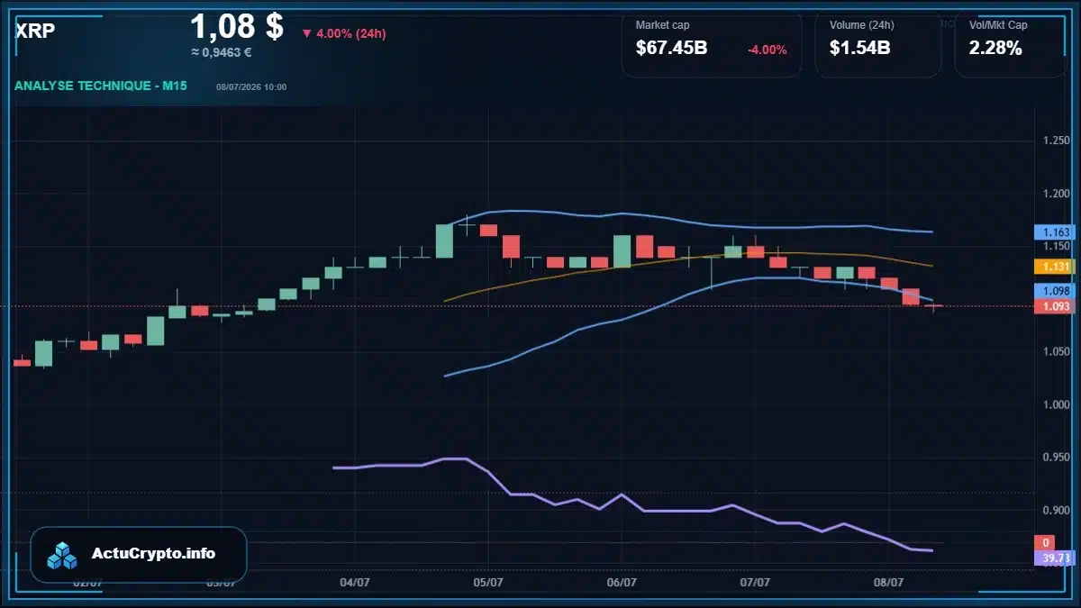Click the 06/07 date axis label
The width and height of the screenshot is (1081, 608).
click(x=622, y=582)
